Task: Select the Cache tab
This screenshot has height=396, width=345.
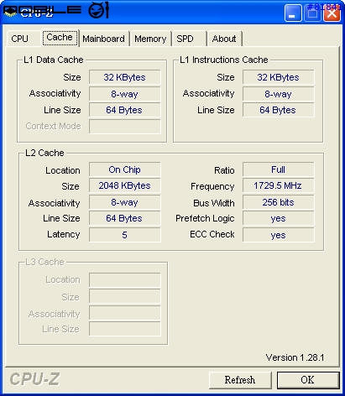Action: [60, 38]
